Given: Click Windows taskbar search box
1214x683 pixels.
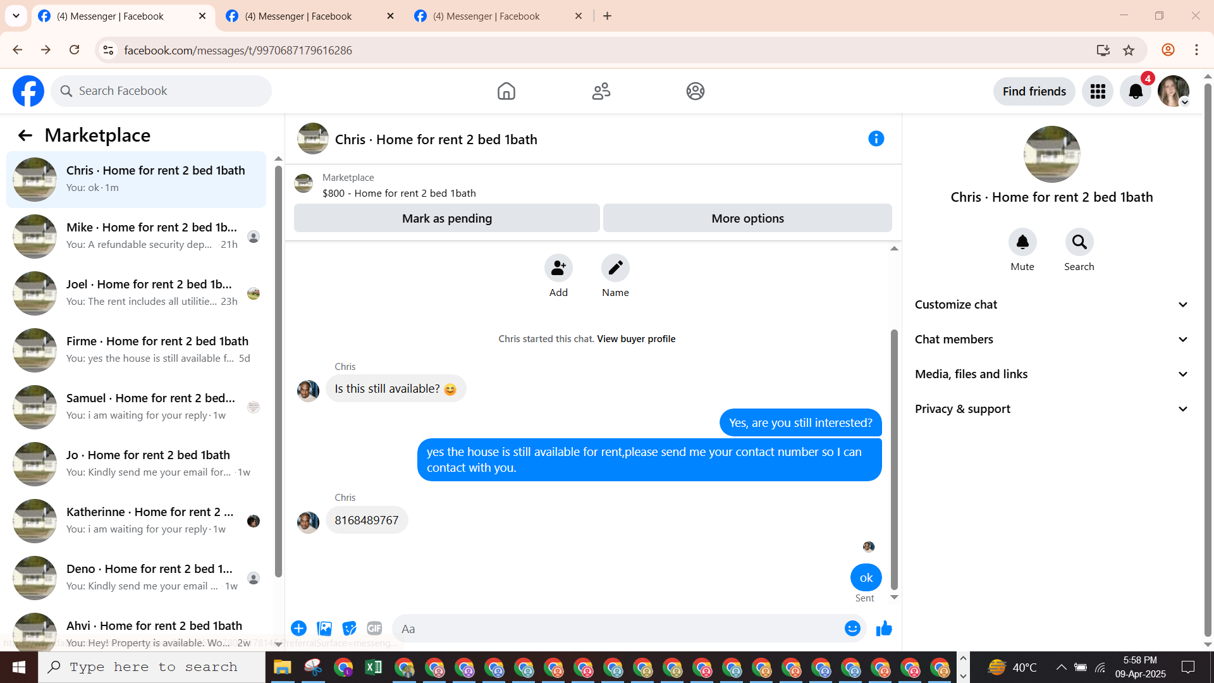Looking at the screenshot, I should click(152, 667).
